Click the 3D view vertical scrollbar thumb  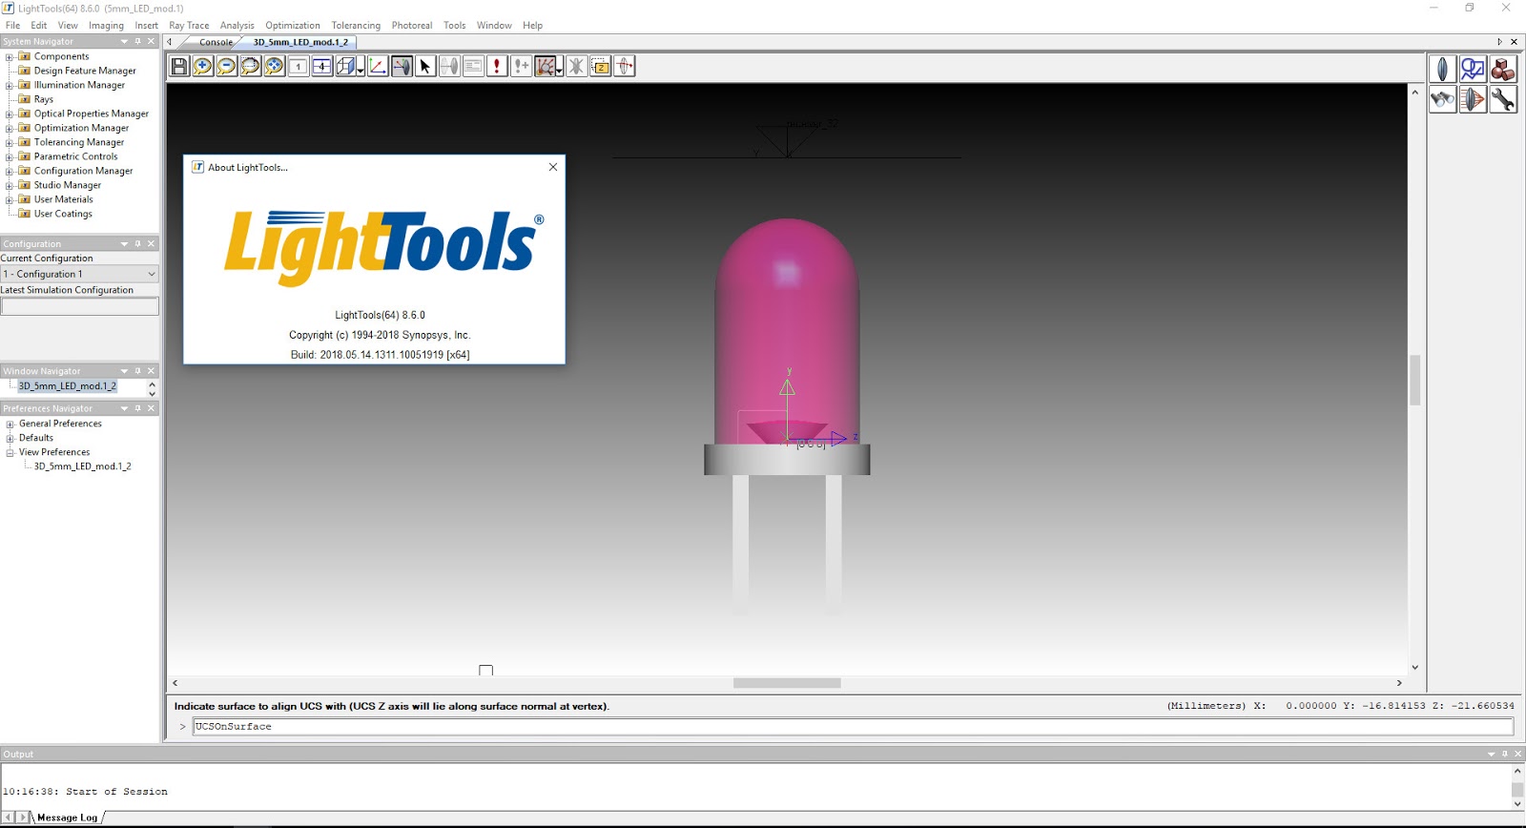pos(1415,380)
